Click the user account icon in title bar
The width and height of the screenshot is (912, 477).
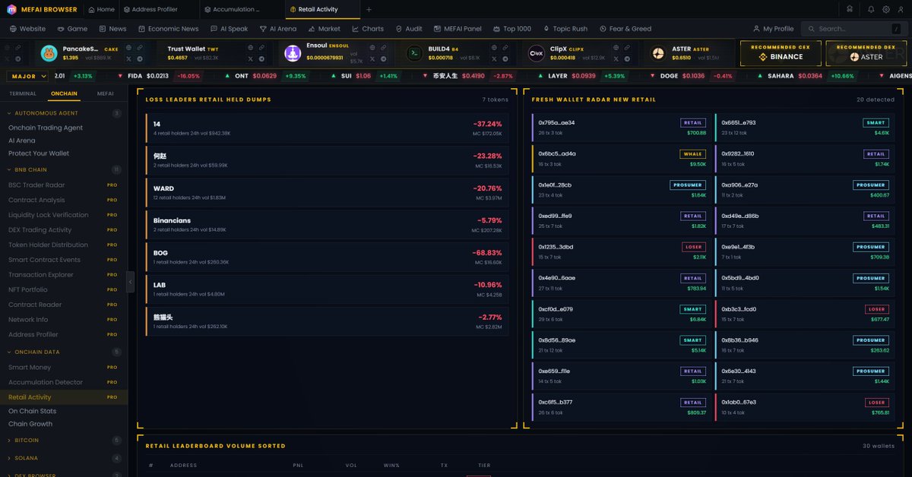901,9
